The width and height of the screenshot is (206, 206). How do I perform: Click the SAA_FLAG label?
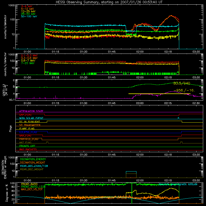pyautogui.click(x=25, y=136)
